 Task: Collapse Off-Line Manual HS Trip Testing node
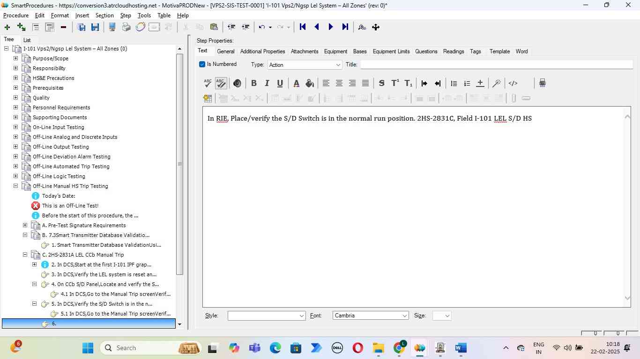(15, 186)
